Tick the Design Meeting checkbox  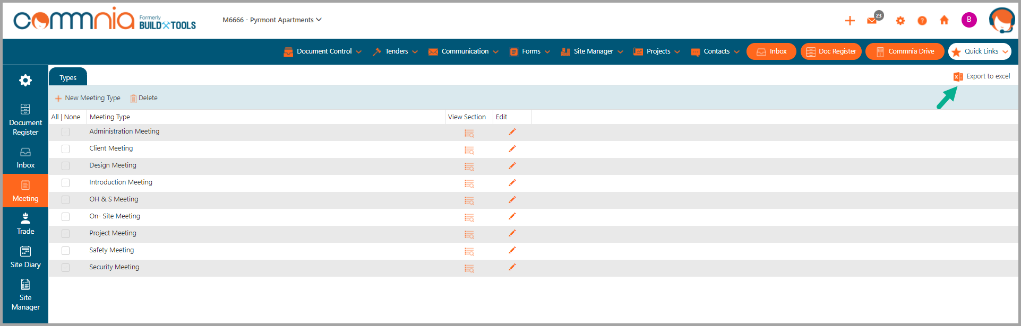click(66, 166)
